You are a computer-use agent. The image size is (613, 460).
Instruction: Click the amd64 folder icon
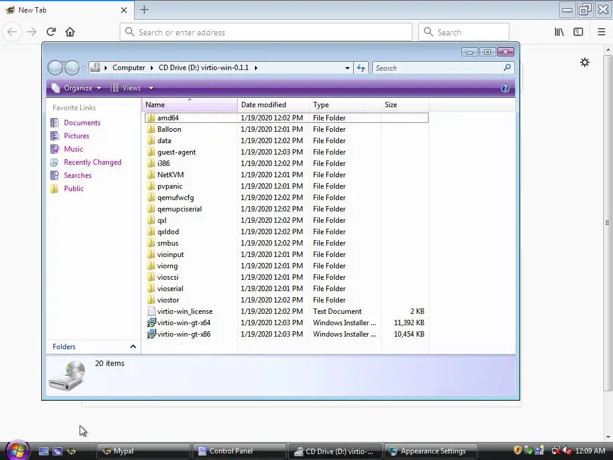tap(151, 118)
